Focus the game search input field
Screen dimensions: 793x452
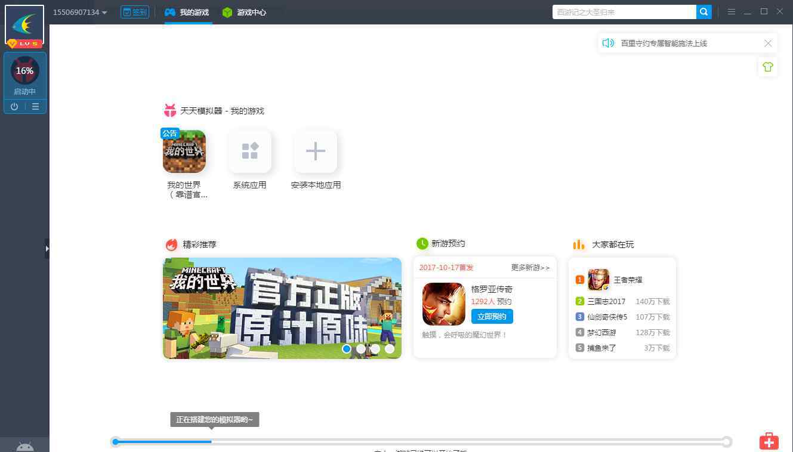pyautogui.click(x=624, y=12)
